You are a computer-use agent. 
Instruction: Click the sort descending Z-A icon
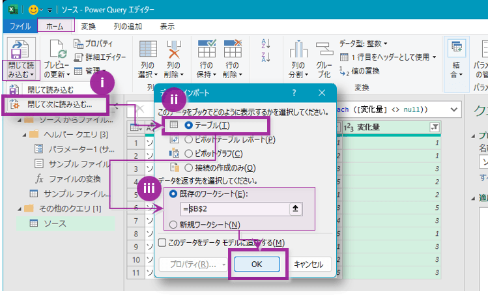pyautogui.click(x=266, y=57)
